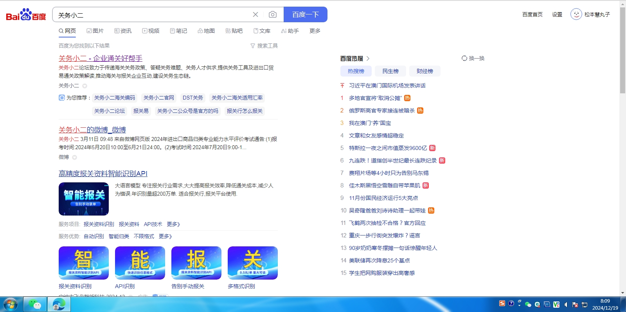Image resolution: width=626 pixels, height=312 pixels.
Task: Click scrollbar down arrow
Action: pyautogui.click(x=622, y=293)
